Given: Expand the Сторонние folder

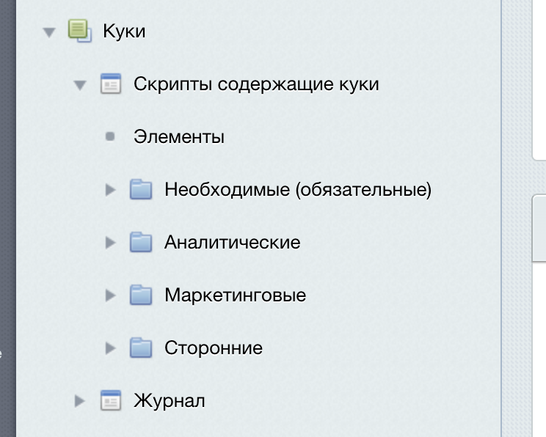Looking at the screenshot, I should click(x=111, y=348).
